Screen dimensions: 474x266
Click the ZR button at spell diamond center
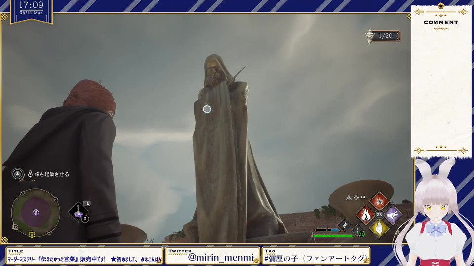click(379, 215)
